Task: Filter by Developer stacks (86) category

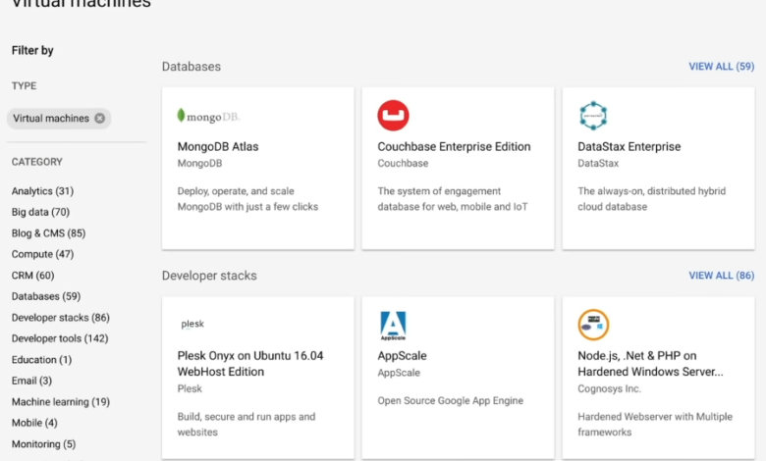Action: click(61, 318)
